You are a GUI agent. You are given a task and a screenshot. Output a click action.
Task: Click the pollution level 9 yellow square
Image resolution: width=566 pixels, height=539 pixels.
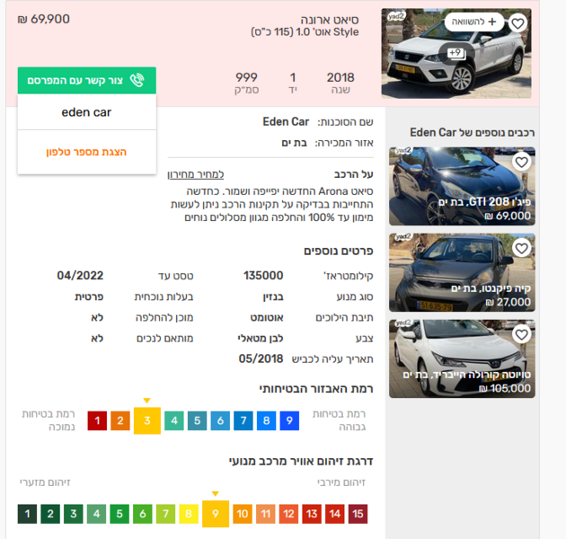click(216, 514)
